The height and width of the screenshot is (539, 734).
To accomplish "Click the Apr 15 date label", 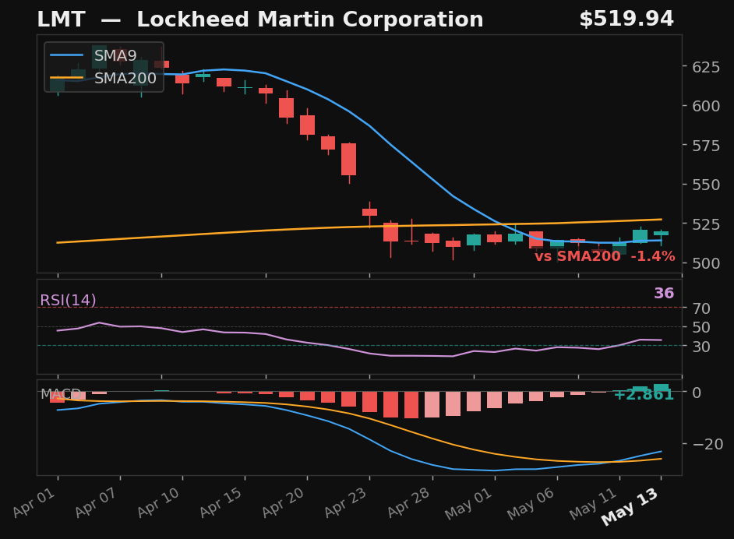I will coord(221,502).
